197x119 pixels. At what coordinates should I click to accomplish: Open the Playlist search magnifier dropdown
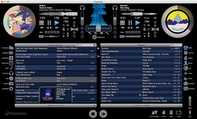(x=172, y=45)
